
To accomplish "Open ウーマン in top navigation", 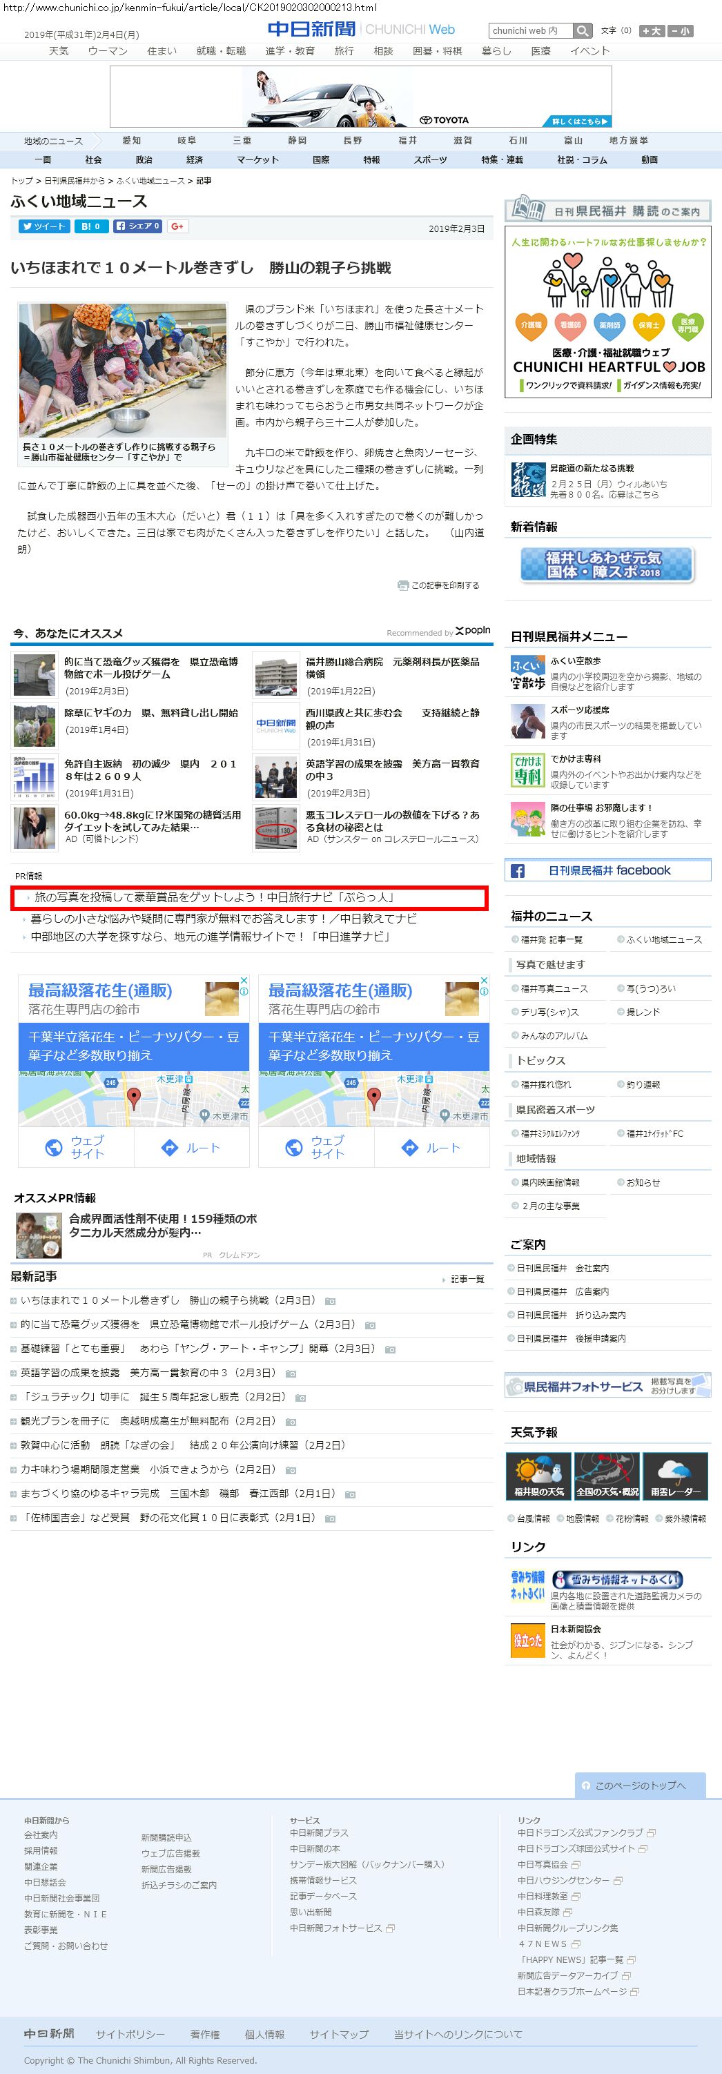I will pos(107,50).
